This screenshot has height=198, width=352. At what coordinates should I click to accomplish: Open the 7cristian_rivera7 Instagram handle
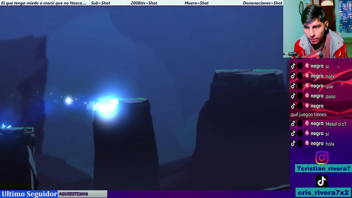(x=323, y=169)
